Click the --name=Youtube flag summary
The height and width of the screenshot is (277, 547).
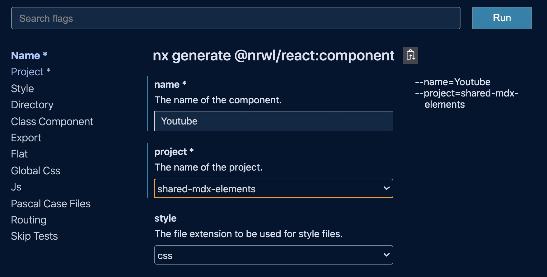(x=452, y=82)
